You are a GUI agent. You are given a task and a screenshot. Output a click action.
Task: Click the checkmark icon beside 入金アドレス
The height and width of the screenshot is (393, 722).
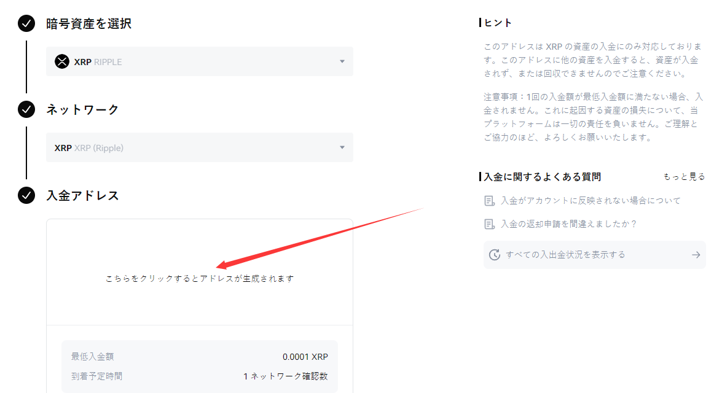pos(26,196)
